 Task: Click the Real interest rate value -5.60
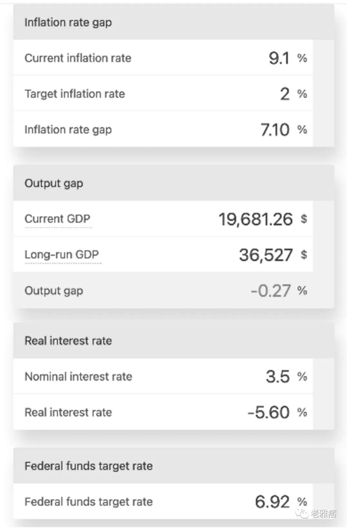tap(268, 412)
